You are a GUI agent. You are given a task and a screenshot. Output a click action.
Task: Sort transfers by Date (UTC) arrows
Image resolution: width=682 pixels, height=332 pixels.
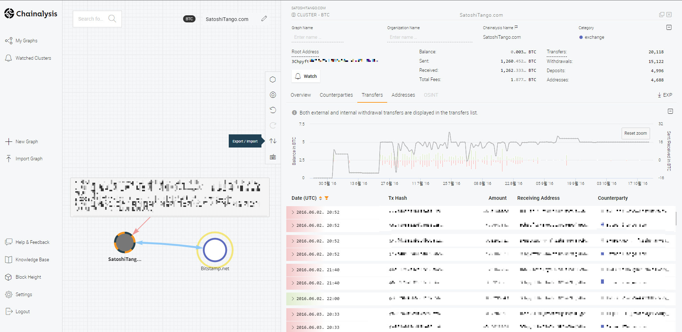tap(320, 198)
